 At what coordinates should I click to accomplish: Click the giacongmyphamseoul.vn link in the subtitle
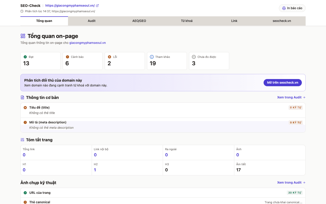(x=88, y=43)
